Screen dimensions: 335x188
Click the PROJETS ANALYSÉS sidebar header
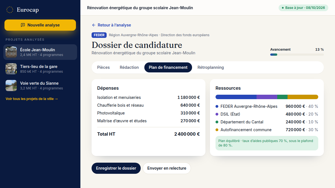pos(25,40)
